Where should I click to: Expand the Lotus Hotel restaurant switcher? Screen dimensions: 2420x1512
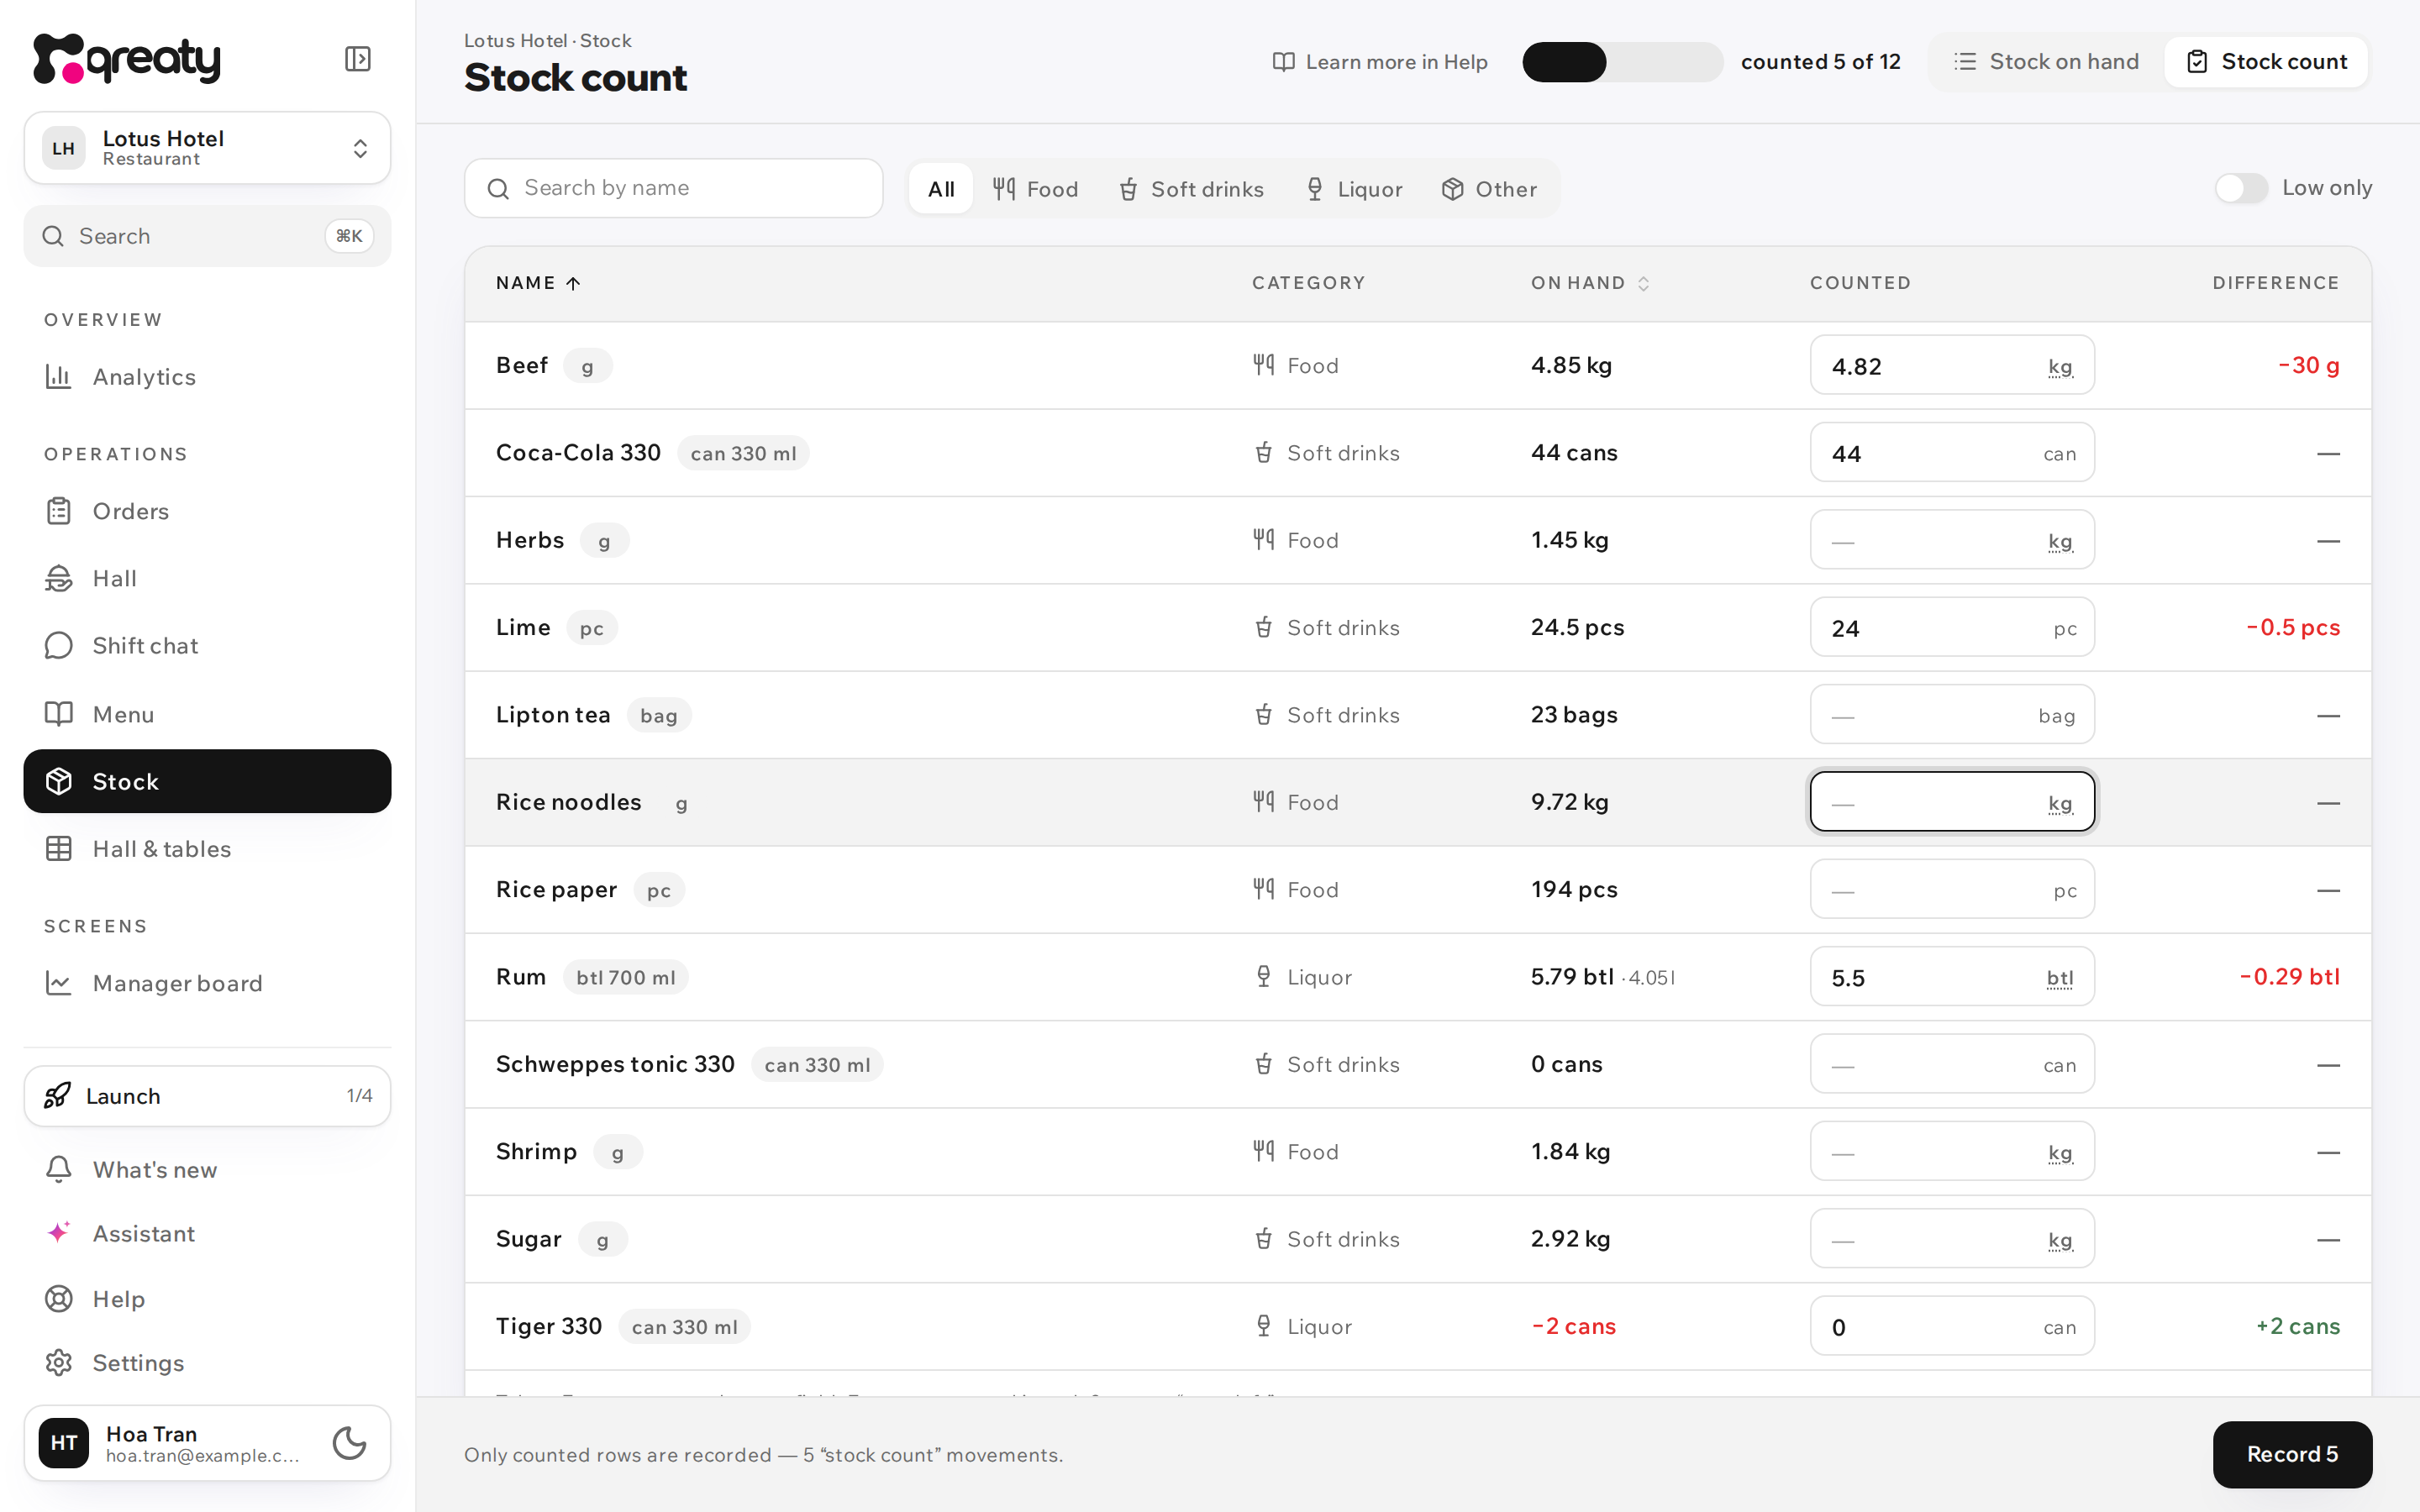coord(207,148)
